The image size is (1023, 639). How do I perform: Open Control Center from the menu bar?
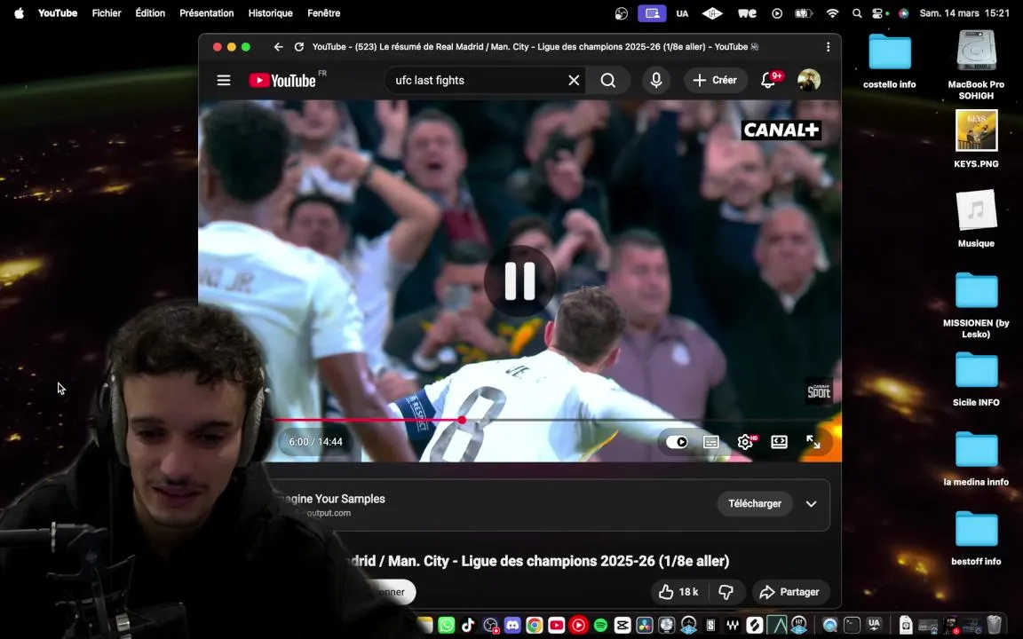[x=878, y=13]
